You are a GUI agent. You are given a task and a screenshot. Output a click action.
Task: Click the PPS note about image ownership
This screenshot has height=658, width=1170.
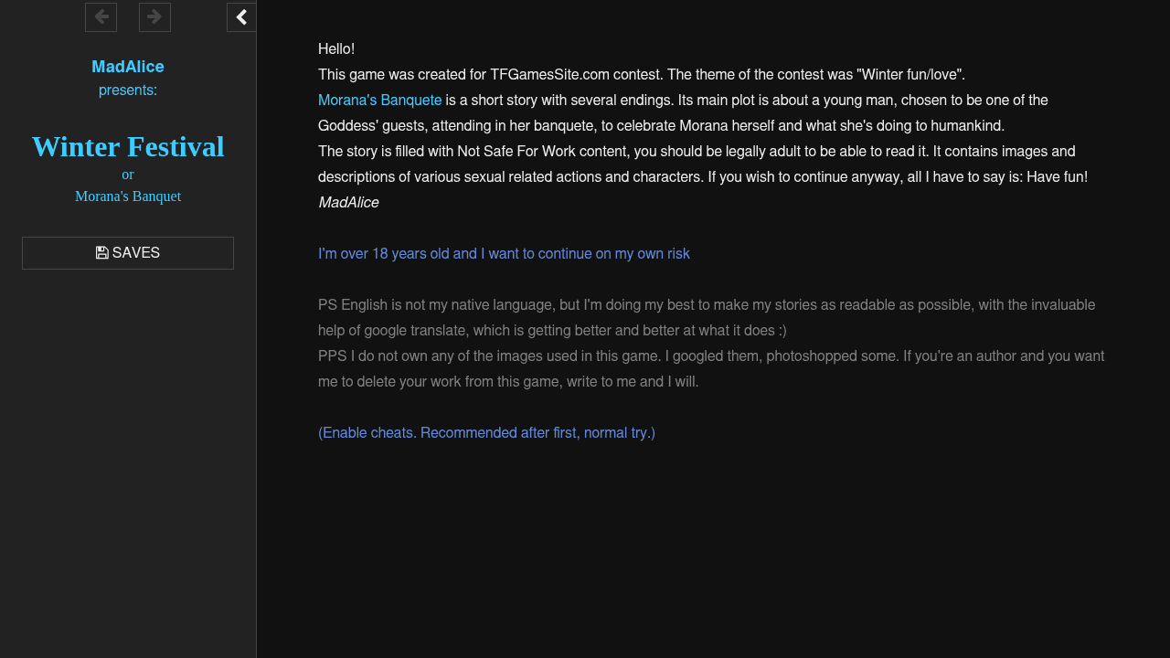click(710, 356)
